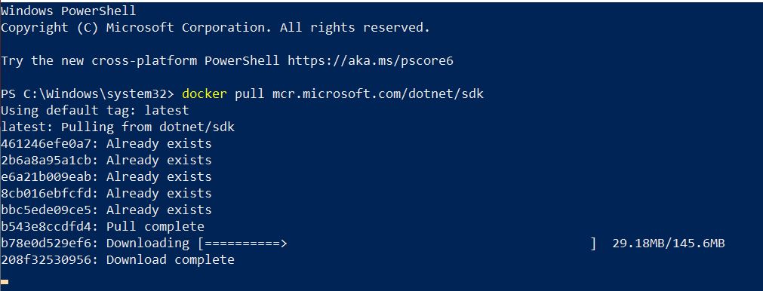Image resolution: width=763 pixels, height=291 pixels.
Task: Click the blinking cursor at the bottom
Action: [x=5, y=282]
